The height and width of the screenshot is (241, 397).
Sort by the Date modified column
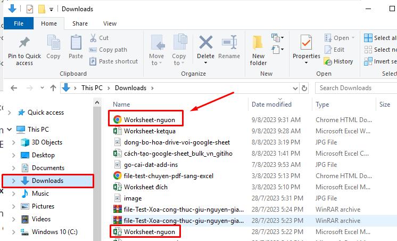[271, 105]
